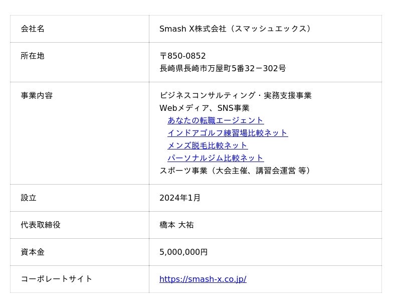Click the 長崎県長崎市万屋町 address line
The width and height of the screenshot is (401, 308).
tap(223, 68)
